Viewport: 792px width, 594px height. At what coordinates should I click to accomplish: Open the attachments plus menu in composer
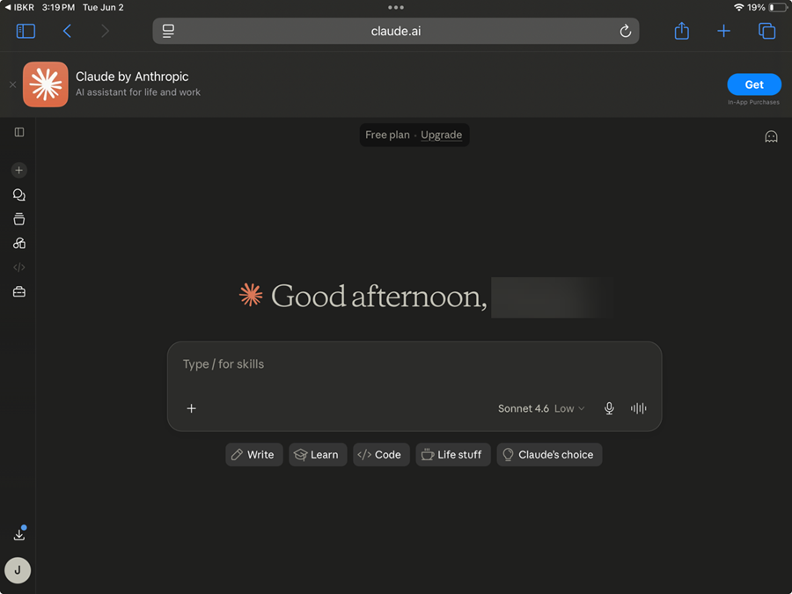pyautogui.click(x=192, y=408)
